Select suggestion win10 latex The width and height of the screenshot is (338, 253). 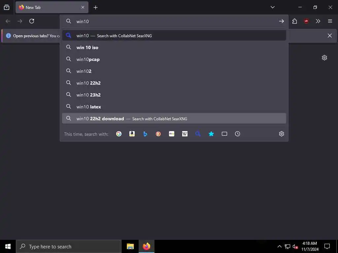(x=174, y=106)
